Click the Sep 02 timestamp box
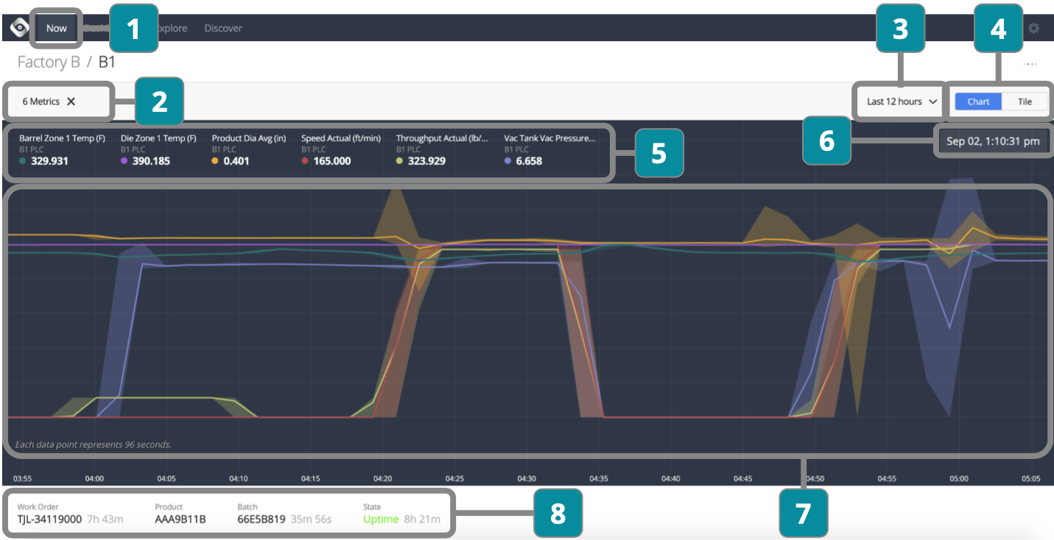The image size is (1054, 540). pos(992,141)
